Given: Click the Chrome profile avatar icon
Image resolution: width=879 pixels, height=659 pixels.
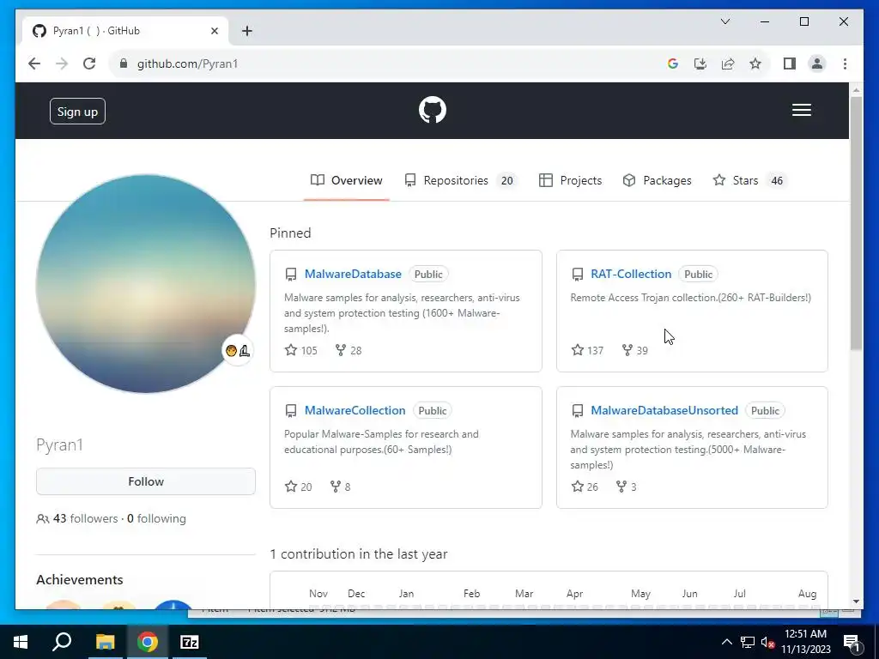Looking at the screenshot, I should [x=817, y=63].
